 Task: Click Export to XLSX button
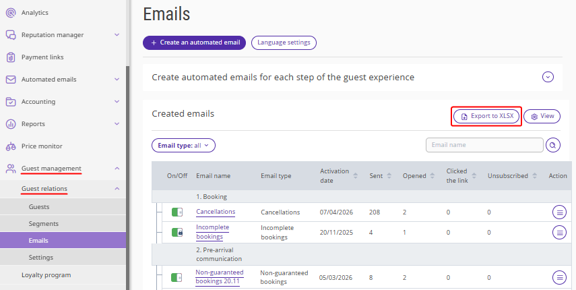[x=486, y=116]
